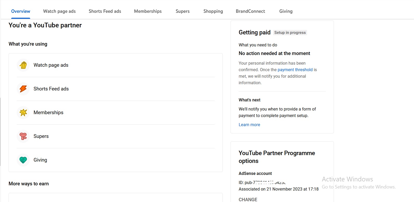
Task: Select the Supers tab
Action: (182, 11)
